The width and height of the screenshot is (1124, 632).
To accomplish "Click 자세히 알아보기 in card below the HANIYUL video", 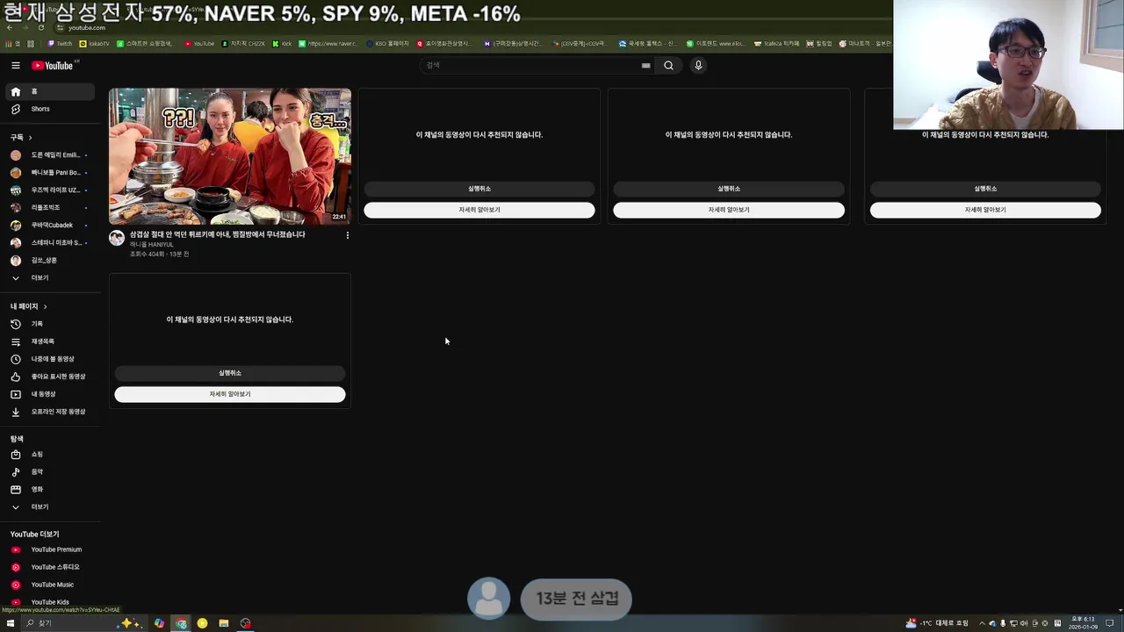I will click(230, 394).
